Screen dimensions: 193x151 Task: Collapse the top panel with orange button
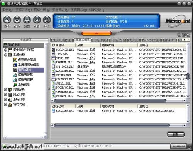click(96, 33)
